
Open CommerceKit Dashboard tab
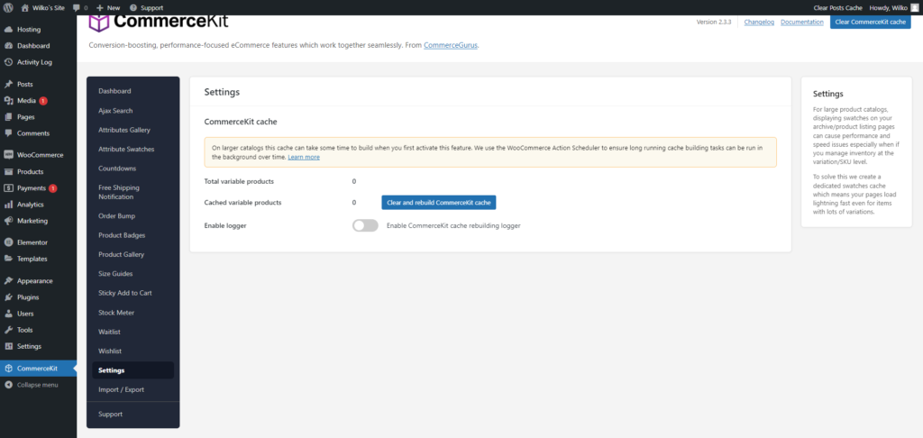(114, 91)
